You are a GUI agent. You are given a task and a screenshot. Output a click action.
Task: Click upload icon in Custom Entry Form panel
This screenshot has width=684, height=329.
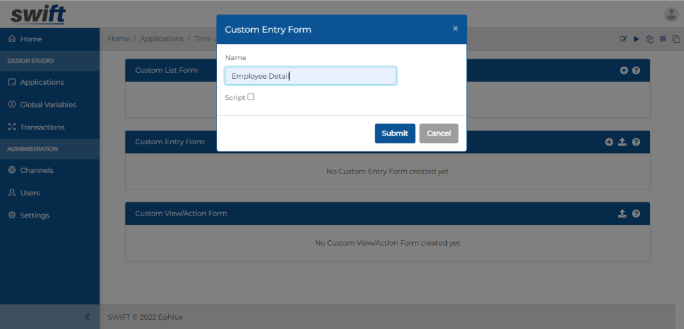point(622,142)
